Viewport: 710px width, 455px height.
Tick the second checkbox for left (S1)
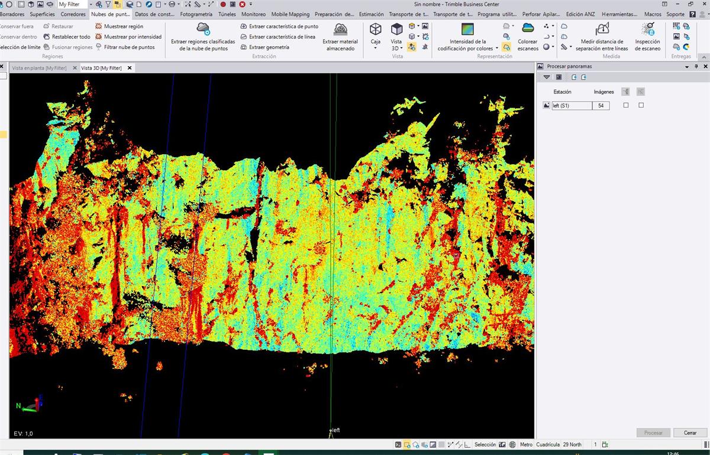[x=641, y=105]
